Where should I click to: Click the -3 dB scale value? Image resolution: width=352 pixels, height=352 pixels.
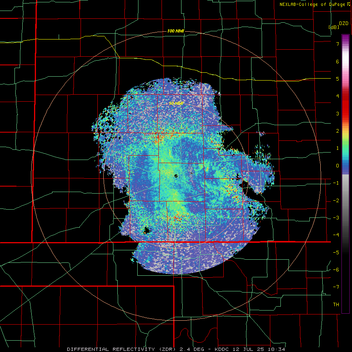pos(336,218)
